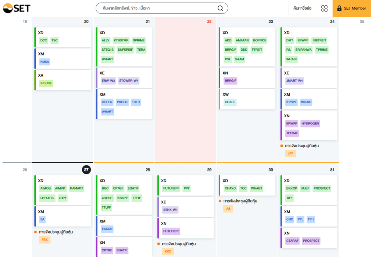381x257 pixels.
Task: Open NUSA under XM on day 20
Action: 45,62
